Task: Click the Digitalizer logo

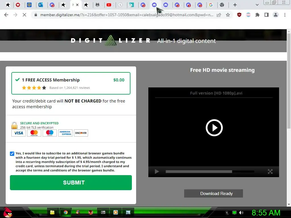Action: 111,40
